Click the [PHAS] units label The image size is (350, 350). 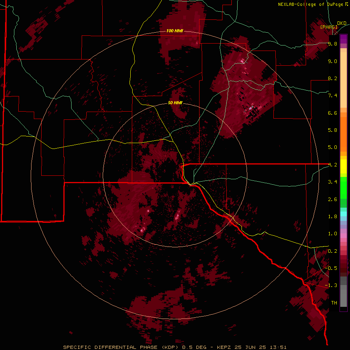pos(329,27)
